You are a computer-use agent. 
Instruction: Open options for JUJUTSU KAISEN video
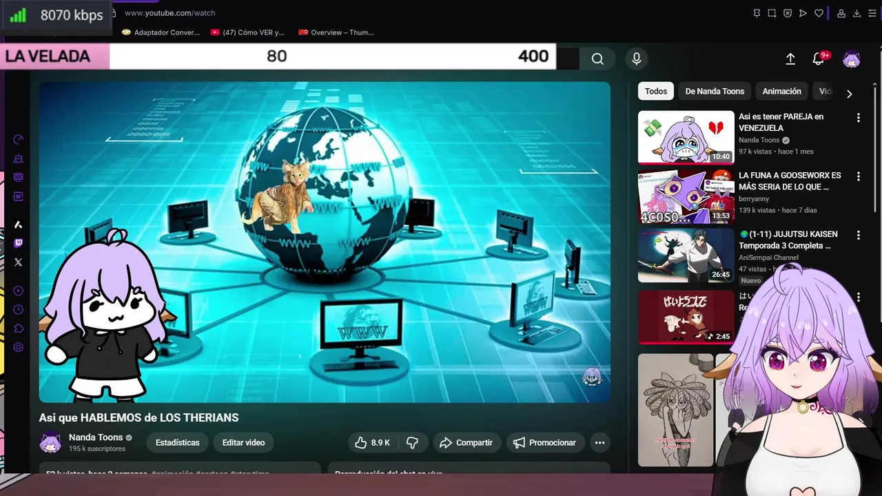point(858,235)
